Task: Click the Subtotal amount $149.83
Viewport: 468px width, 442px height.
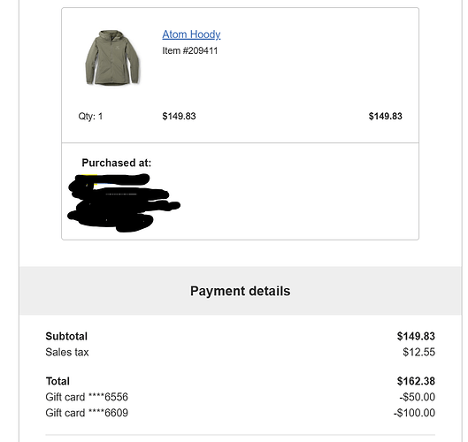Action: point(416,337)
